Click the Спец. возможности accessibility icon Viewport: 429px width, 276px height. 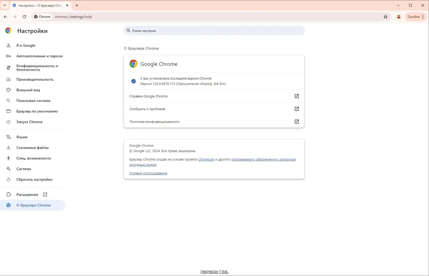8,158
